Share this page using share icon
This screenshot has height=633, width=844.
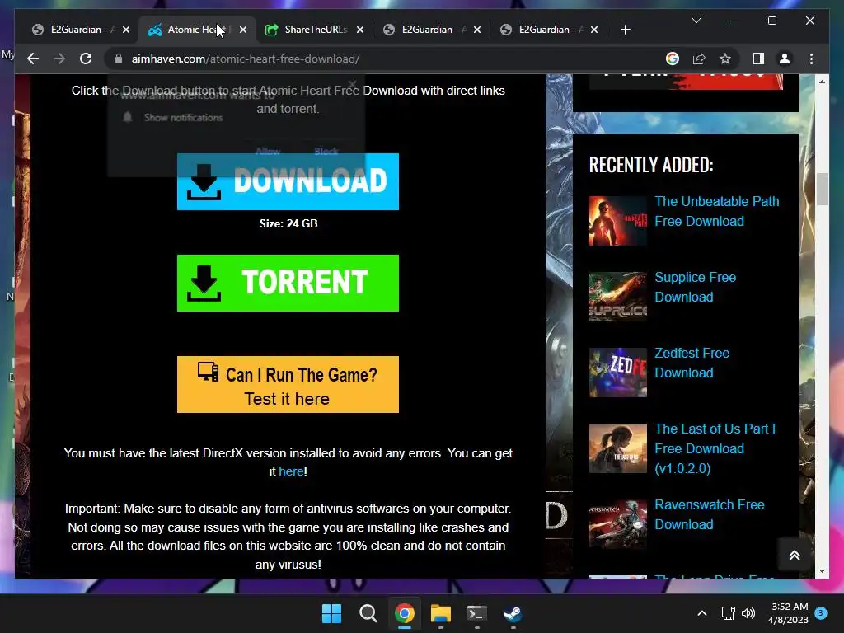point(699,59)
